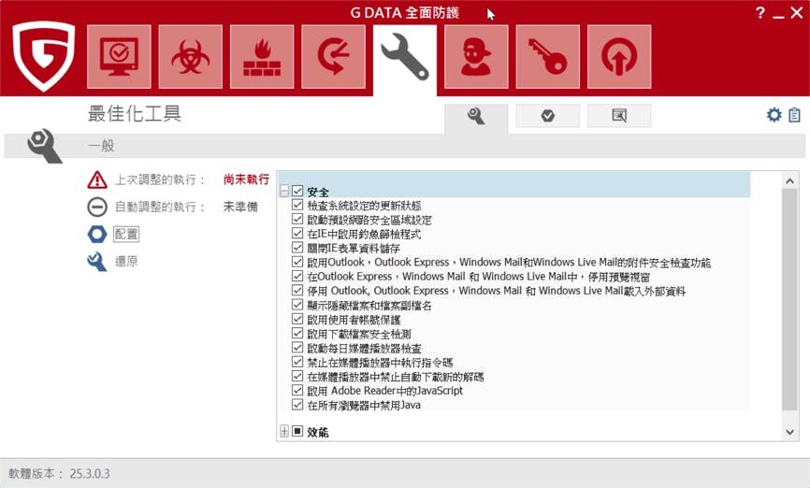Click the auto-tuning status circle icon
The width and height of the screenshot is (810, 488).
(97, 208)
